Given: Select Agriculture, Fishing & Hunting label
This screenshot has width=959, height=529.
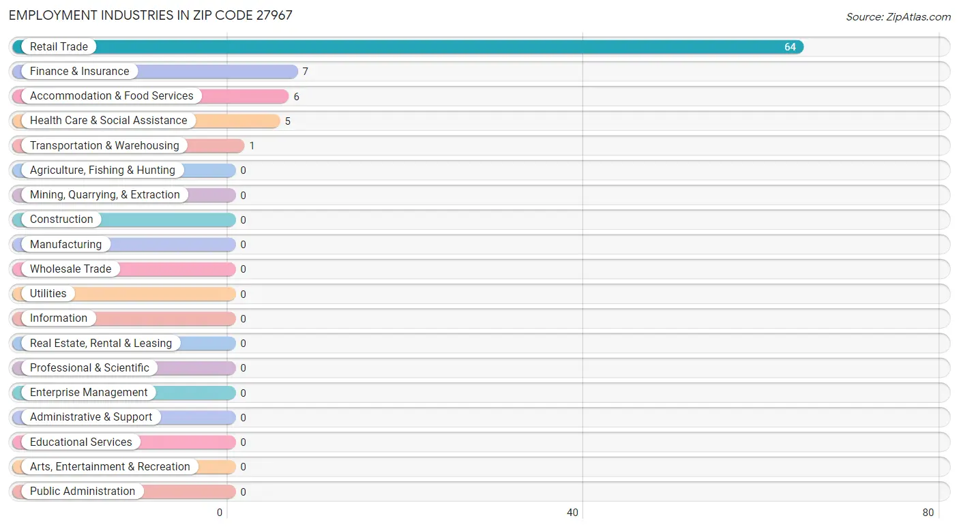Looking at the screenshot, I should click(102, 170).
